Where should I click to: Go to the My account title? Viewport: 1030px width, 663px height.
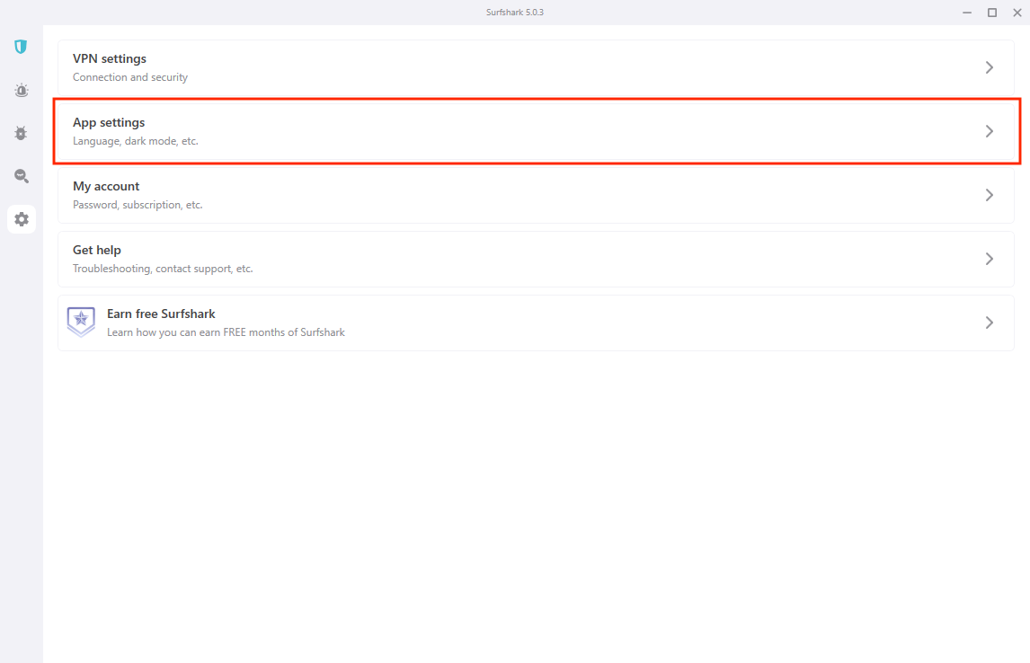pyautogui.click(x=106, y=186)
